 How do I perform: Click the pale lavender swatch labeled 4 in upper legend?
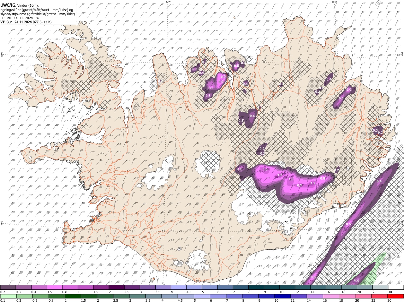(x=178, y=287)
